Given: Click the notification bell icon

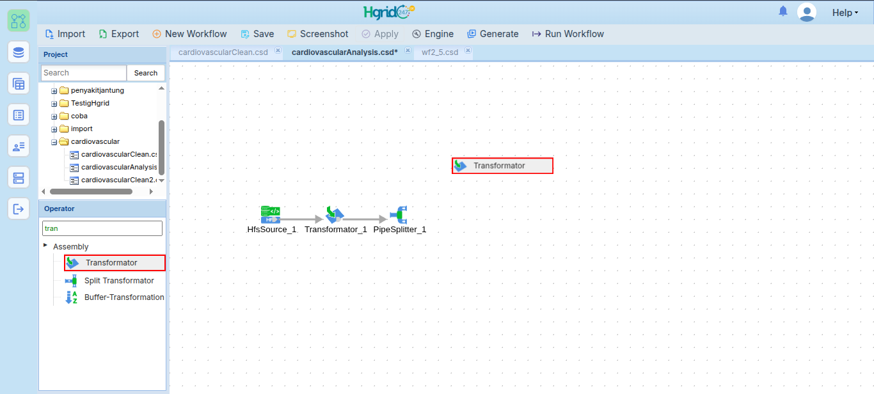Looking at the screenshot, I should coord(783,12).
